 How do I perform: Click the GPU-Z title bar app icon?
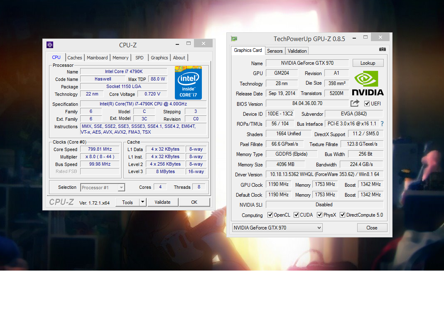tap(234, 39)
